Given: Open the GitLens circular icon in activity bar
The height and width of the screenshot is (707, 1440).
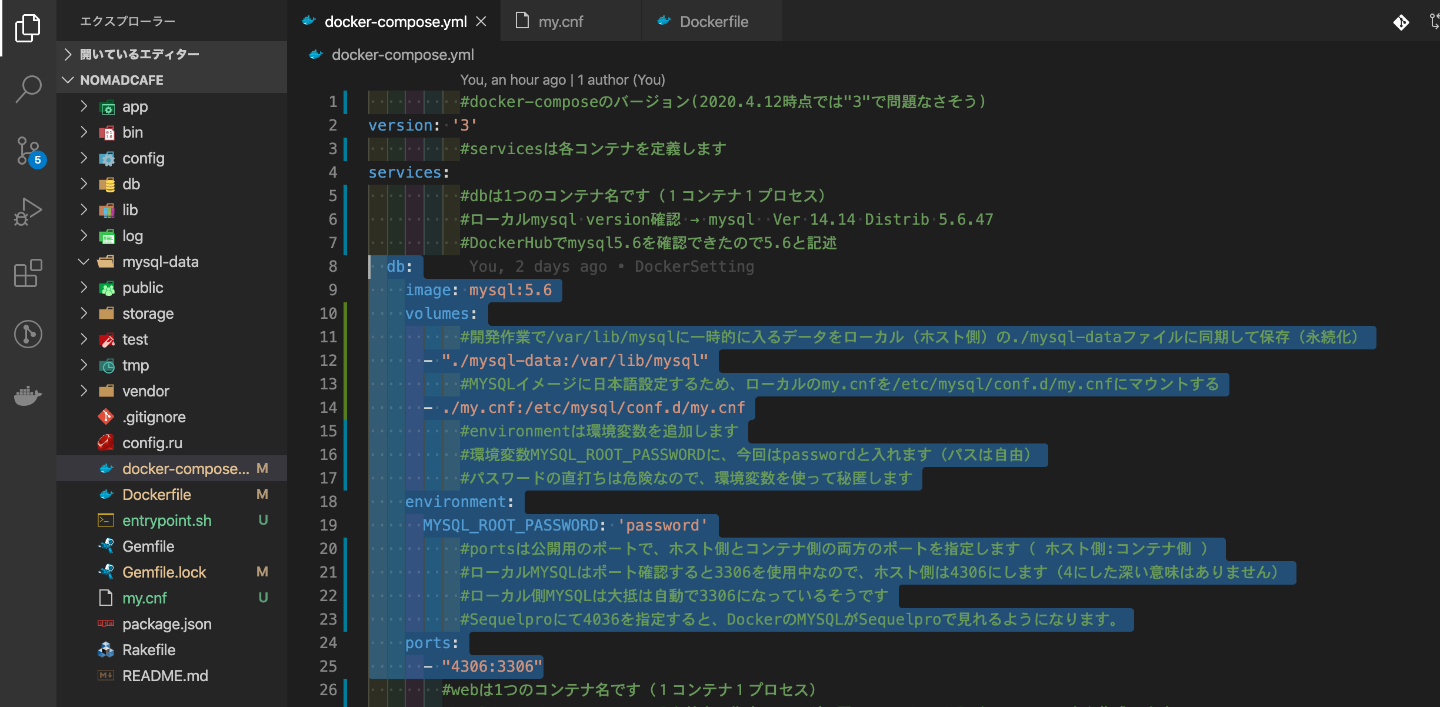Looking at the screenshot, I should [x=28, y=334].
